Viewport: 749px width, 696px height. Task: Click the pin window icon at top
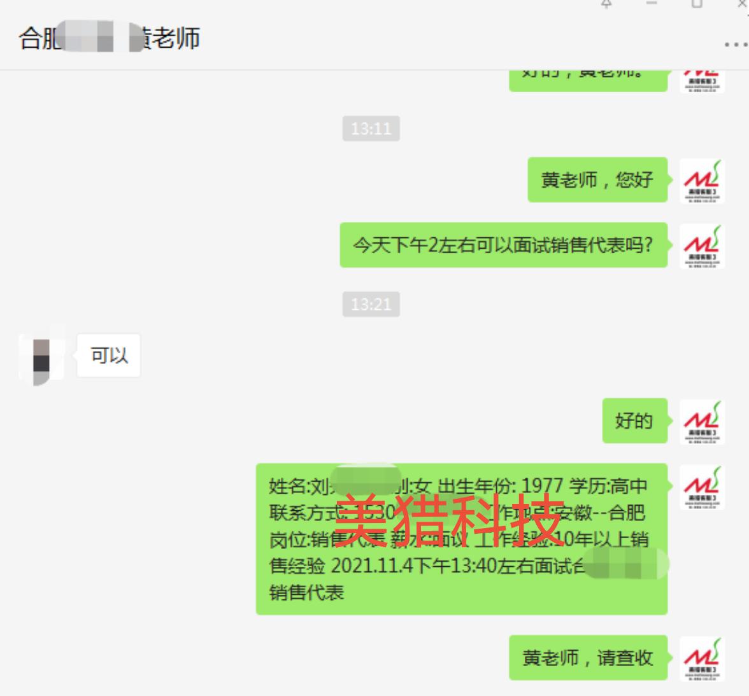click(x=606, y=4)
